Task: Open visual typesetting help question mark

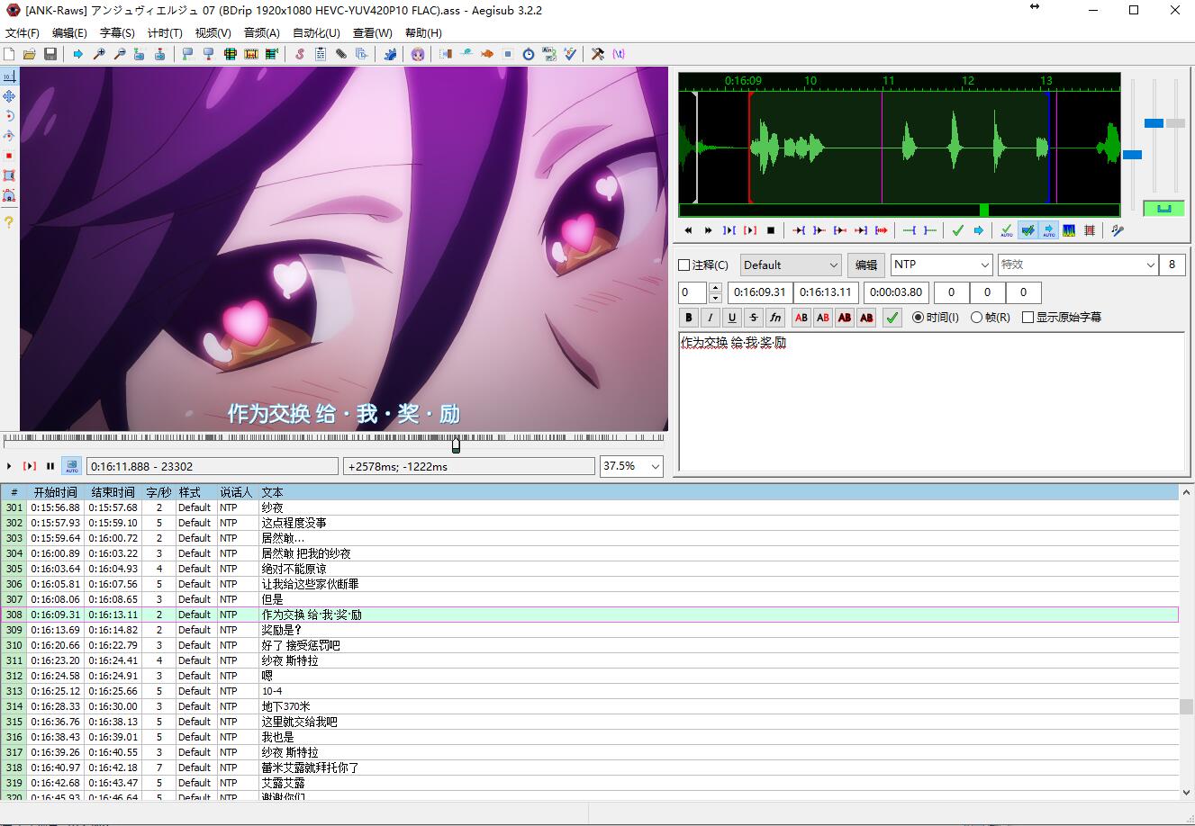Action: [x=9, y=221]
